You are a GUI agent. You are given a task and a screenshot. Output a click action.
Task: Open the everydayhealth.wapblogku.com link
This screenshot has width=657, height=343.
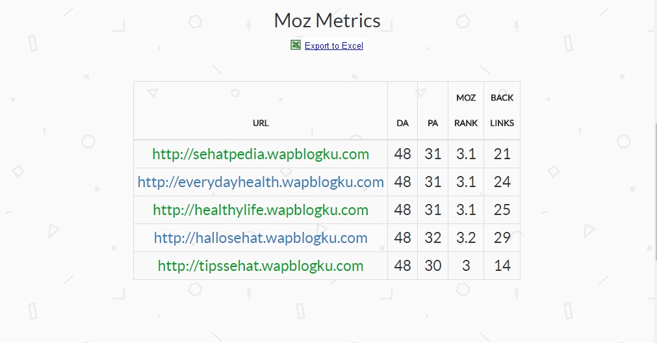coord(261,182)
